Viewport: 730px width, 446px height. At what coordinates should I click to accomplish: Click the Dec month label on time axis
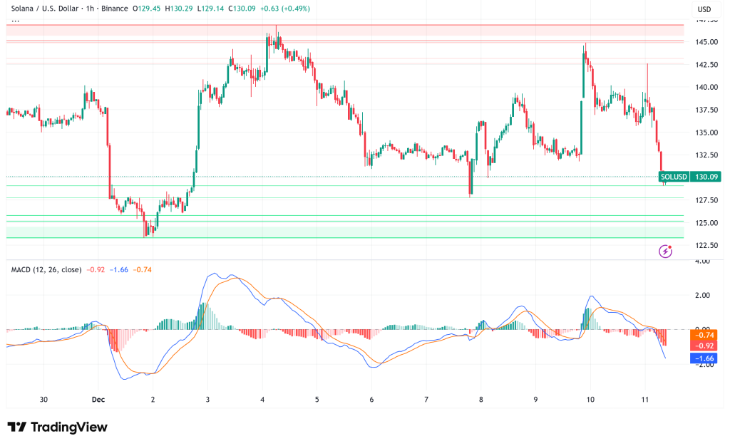[98, 400]
